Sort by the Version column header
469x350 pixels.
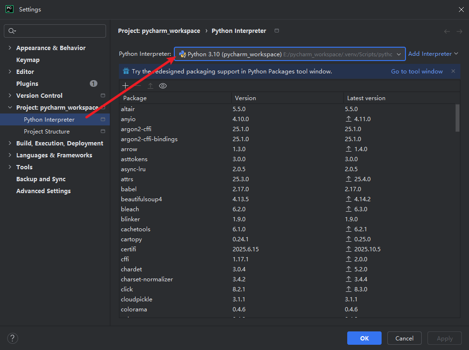(287, 98)
